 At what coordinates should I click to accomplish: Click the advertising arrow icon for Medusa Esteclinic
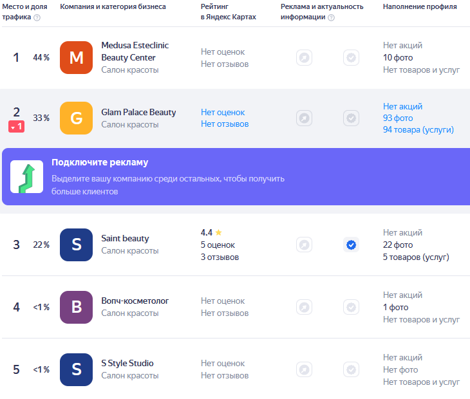tap(305, 57)
